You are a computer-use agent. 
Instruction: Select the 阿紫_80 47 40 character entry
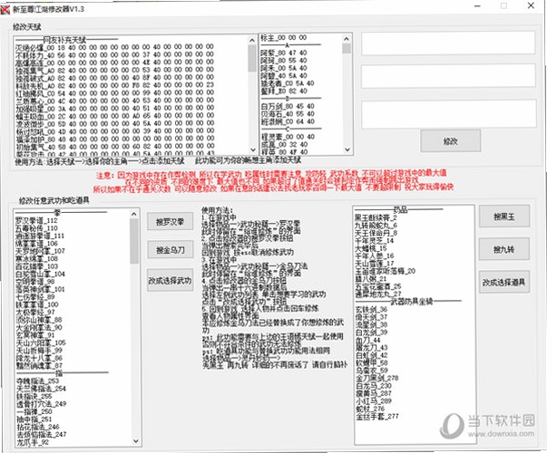pos(284,53)
